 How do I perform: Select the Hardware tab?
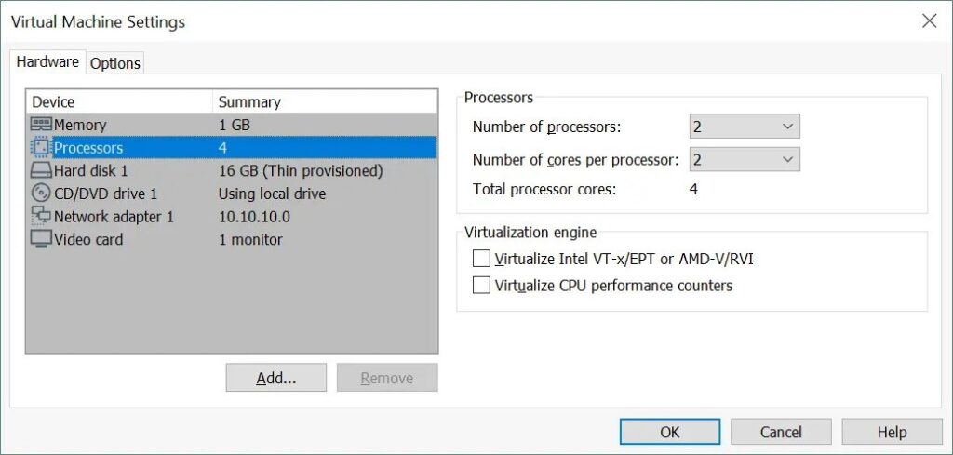(47, 62)
